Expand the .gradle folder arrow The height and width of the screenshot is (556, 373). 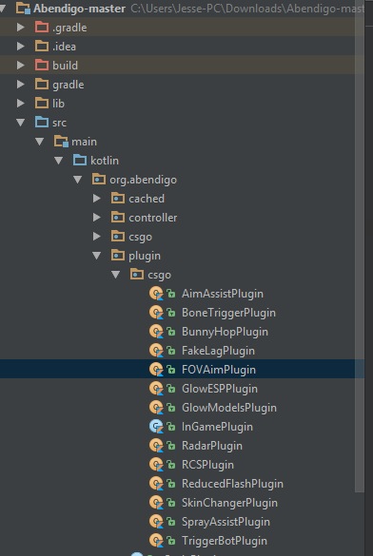click(x=21, y=27)
